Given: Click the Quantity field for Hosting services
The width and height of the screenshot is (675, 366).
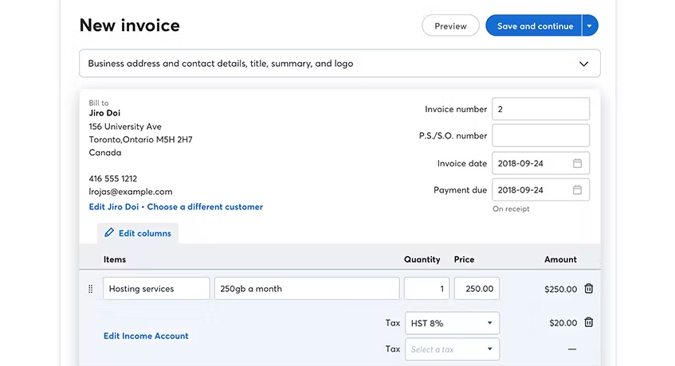Looking at the screenshot, I should coord(426,289).
